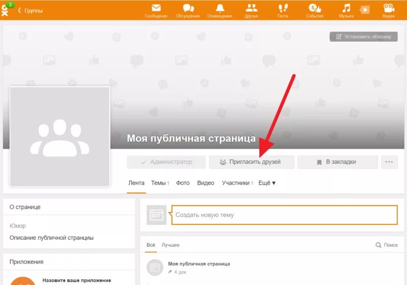Click the О странице heading

25,207
